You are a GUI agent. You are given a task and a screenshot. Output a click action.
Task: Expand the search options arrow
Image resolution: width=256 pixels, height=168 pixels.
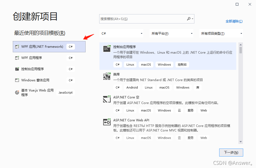193,19
